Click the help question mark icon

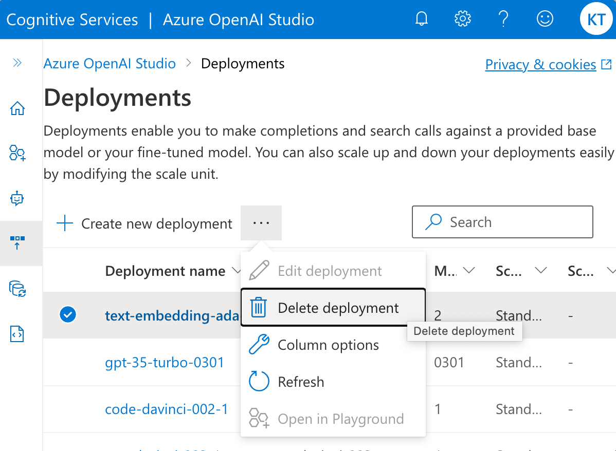click(x=503, y=18)
